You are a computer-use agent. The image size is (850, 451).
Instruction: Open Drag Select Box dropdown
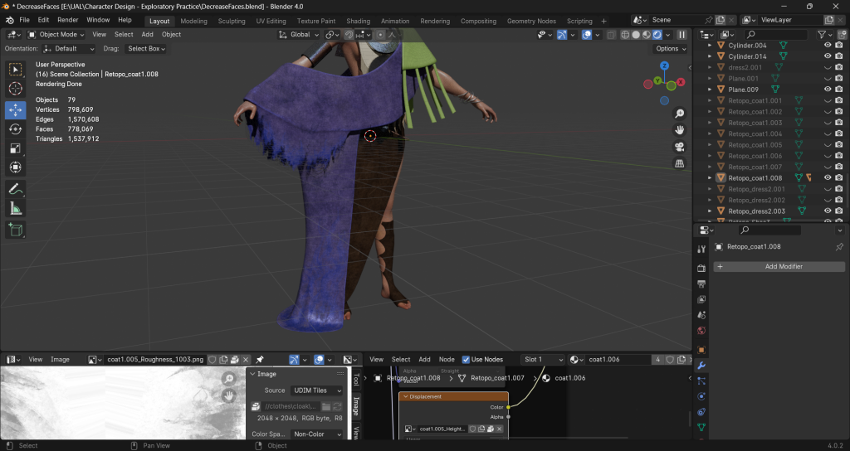(x=146, y=49)
